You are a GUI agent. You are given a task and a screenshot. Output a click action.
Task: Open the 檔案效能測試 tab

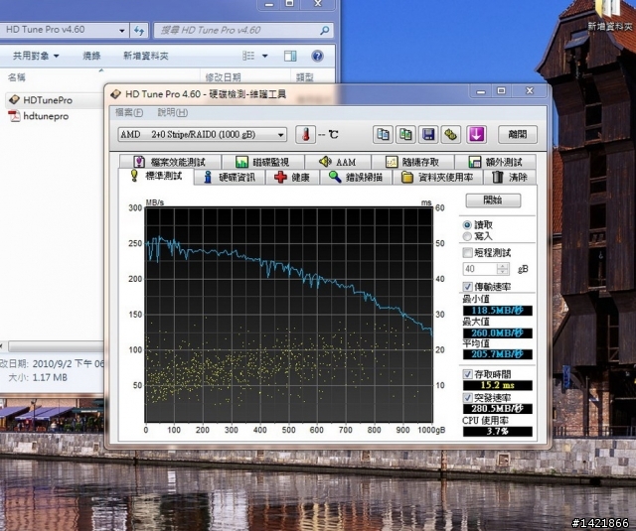pyautogui.click(x=170, y=162)
